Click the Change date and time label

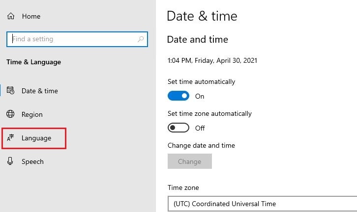[x=201, y=145]
